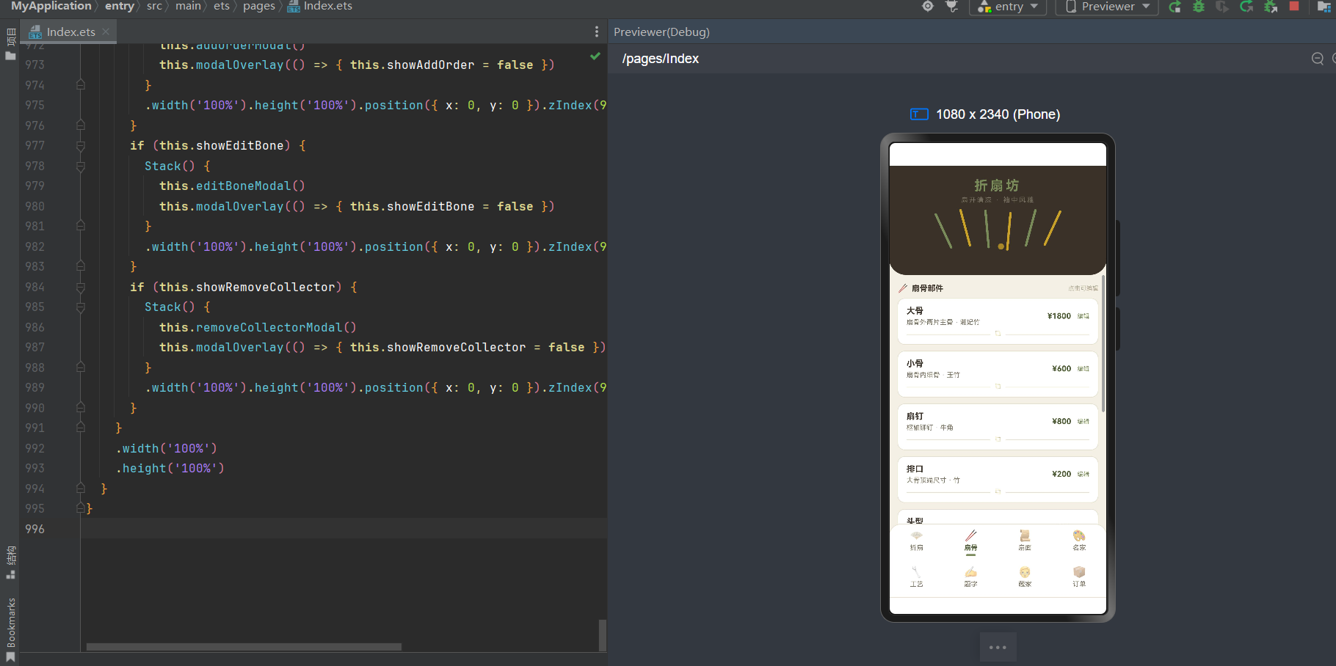Click the 扇骨 tab in phone preview
Image resolution: width=1336 pixels, height=666 pixels.
coord(970,541)
